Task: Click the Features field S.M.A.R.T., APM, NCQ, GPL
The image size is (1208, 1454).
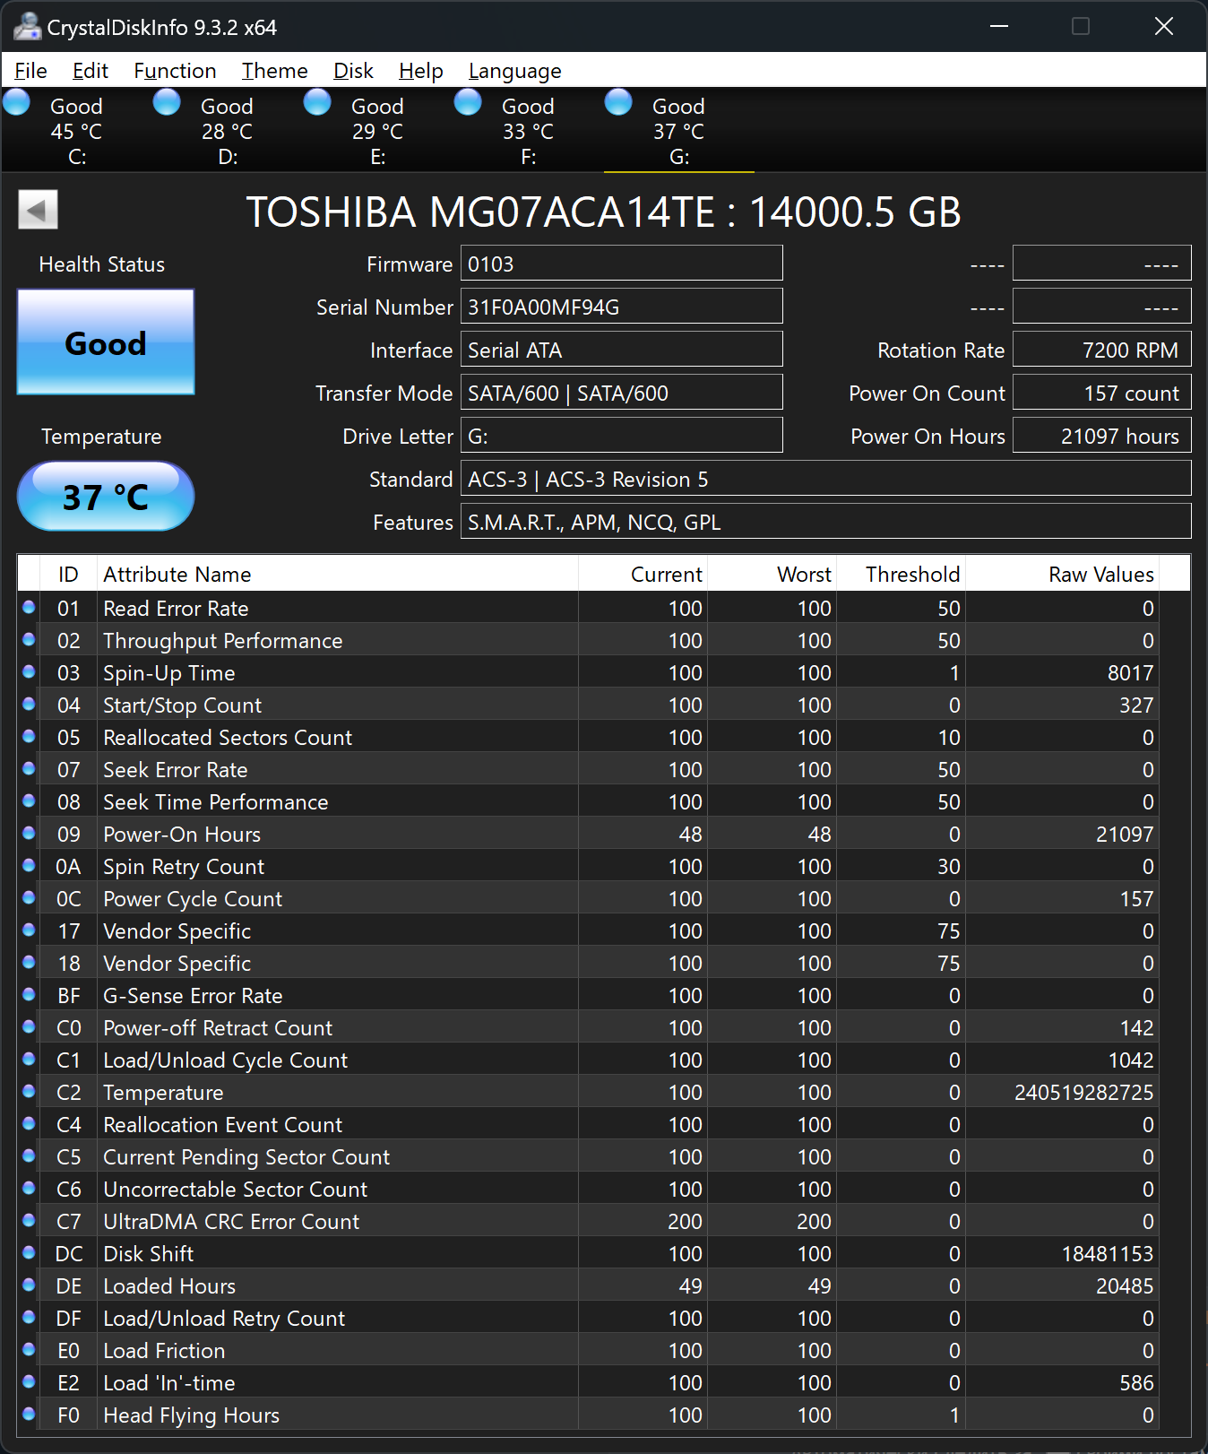Action: pos(826,522)
